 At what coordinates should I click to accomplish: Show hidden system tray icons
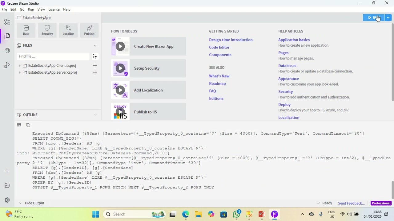pos(302,214)
